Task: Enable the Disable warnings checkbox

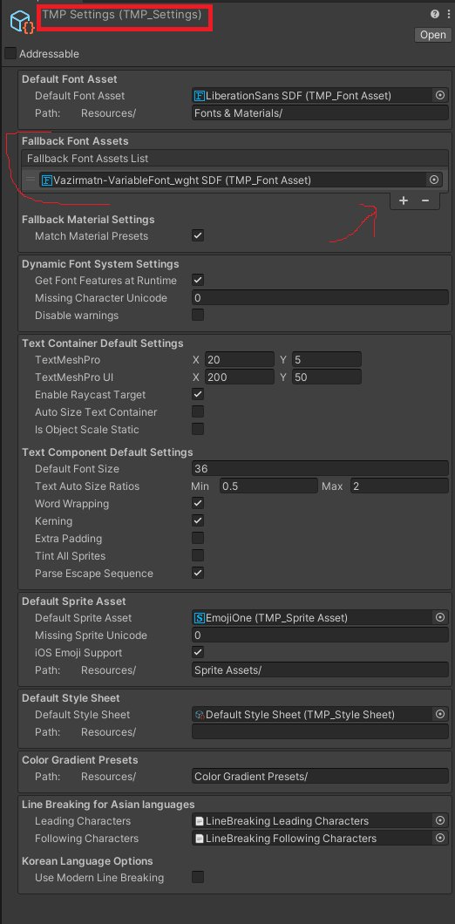Action: 198,315
